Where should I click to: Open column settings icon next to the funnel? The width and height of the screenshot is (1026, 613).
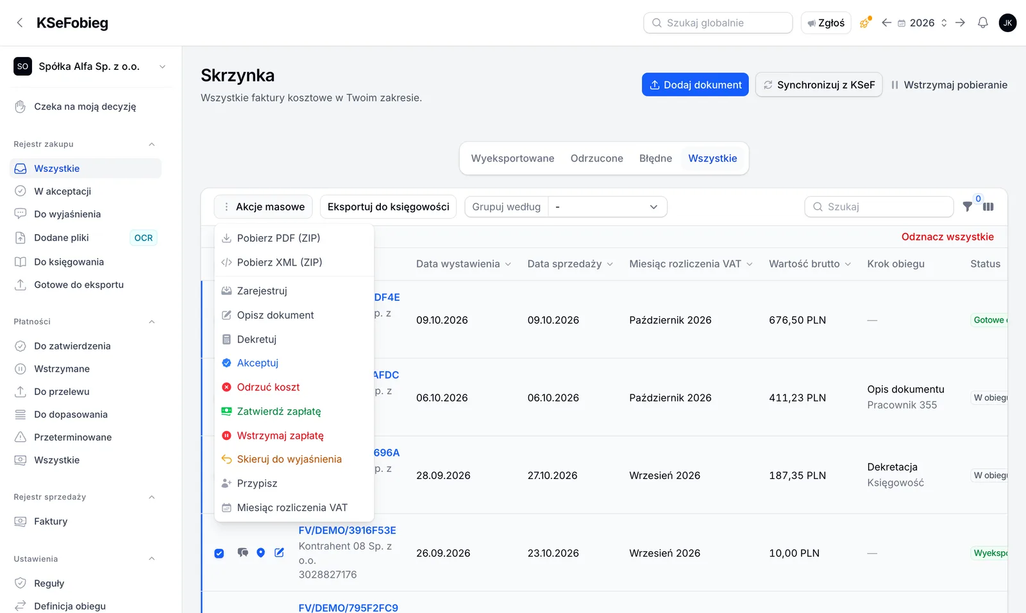point(988,206)
